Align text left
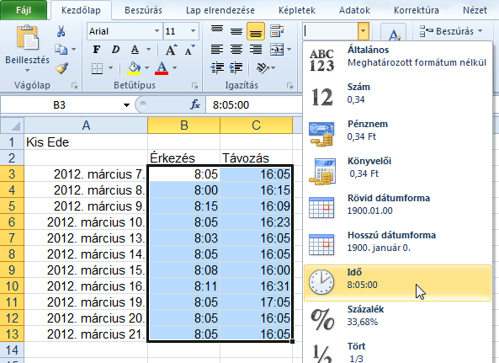Image resolution: width=499 pixels, height=363 pixels. 217,50
